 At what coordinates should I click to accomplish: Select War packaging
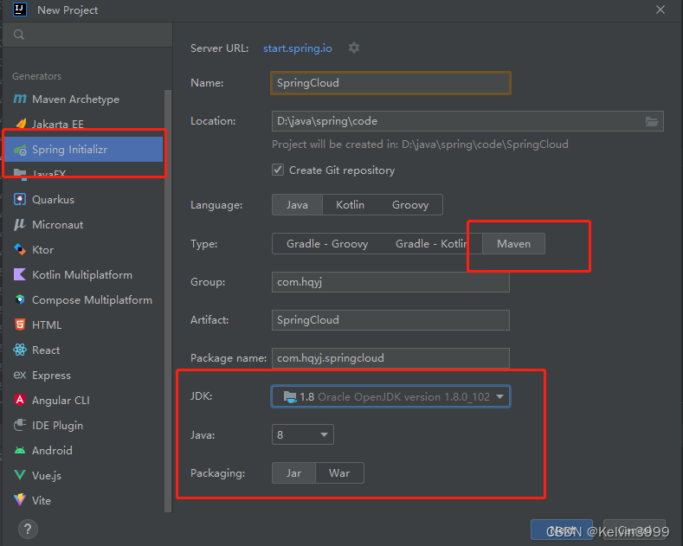(x=339, y=473)
